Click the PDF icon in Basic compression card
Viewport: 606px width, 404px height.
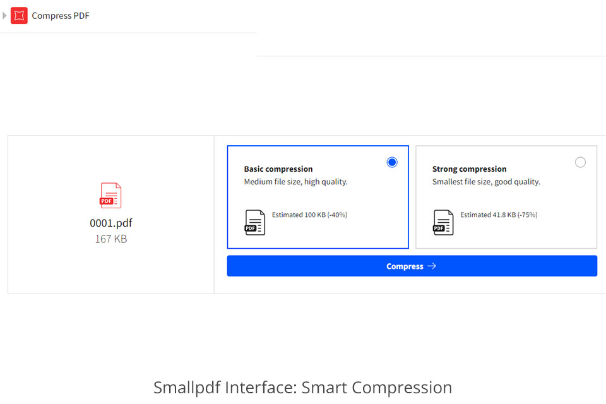[254, 222]
